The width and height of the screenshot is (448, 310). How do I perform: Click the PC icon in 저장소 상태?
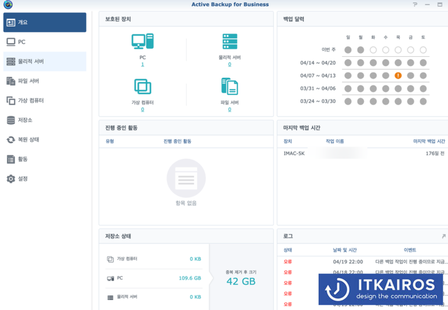click(x=111, y=278)
